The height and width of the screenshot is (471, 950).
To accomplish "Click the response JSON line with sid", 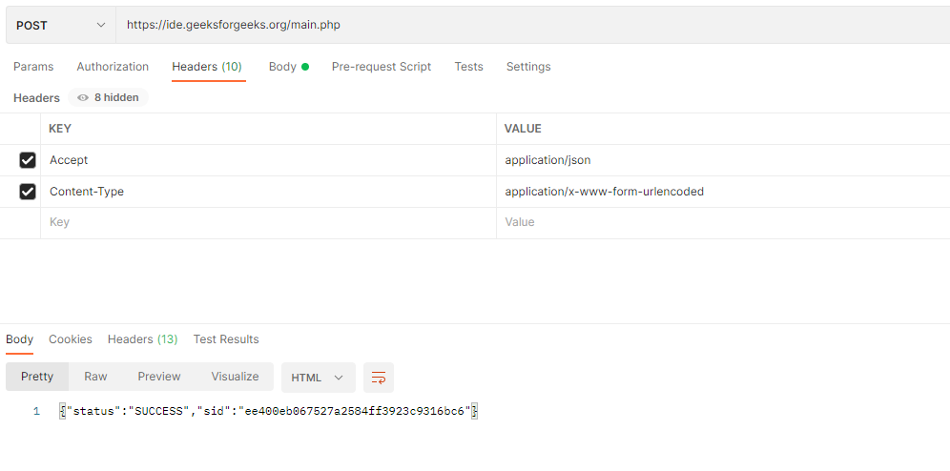I will pos(268,412).
